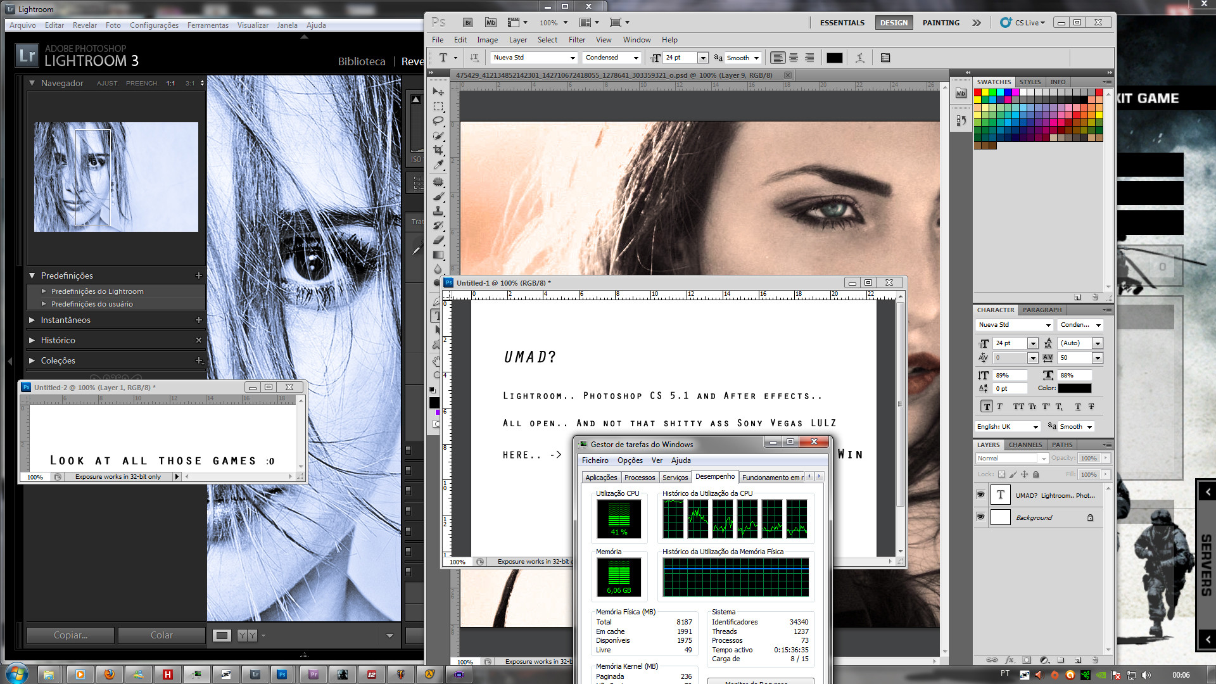Click the tracking value field showing 50
The height and width of the screenshot is (684, 1216).
[x=1075, y=358]
